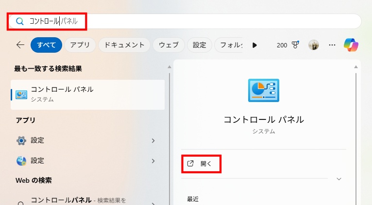372x205 pixels.
Task: Select the コントロール パネル best match result
Action: pyautogui.click(x=87, y=94)
